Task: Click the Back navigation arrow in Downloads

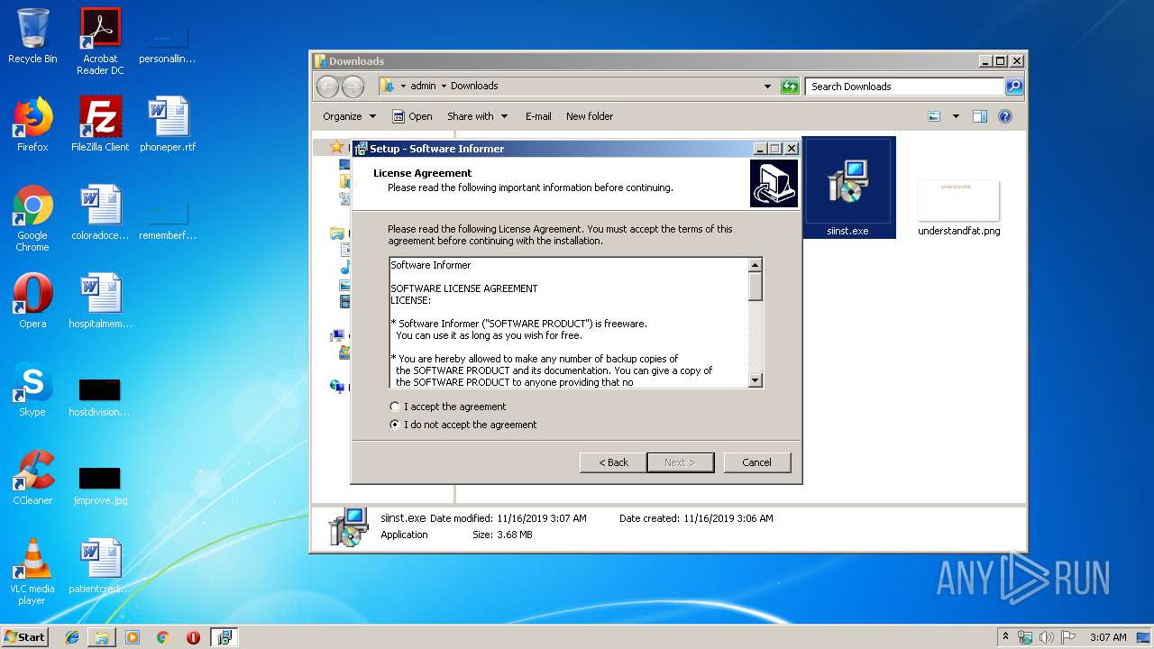Action: pyautogui.click(x=328, y=87)
